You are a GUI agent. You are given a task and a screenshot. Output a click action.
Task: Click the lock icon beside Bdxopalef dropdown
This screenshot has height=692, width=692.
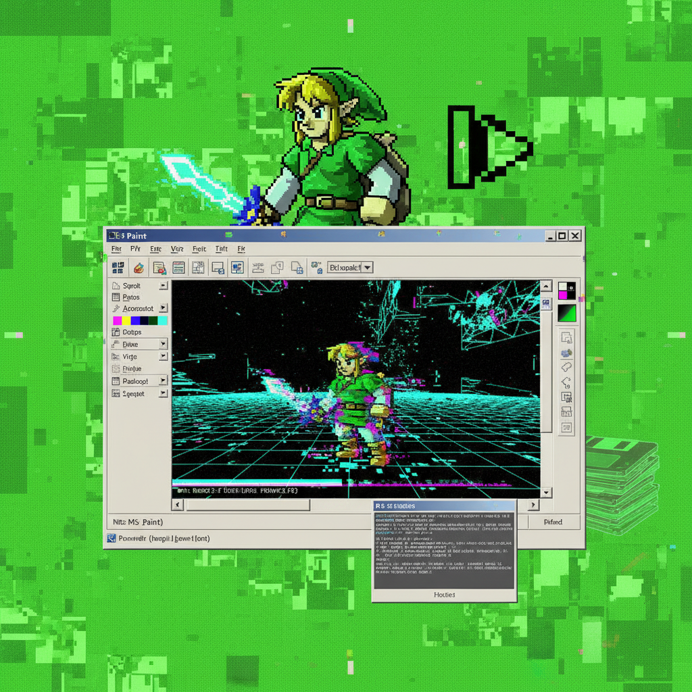[316, 268]
